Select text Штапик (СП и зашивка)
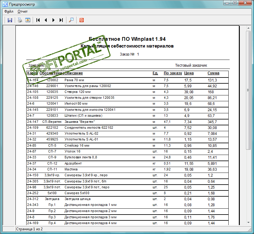 pyautogui.click(x=83, y=115)
